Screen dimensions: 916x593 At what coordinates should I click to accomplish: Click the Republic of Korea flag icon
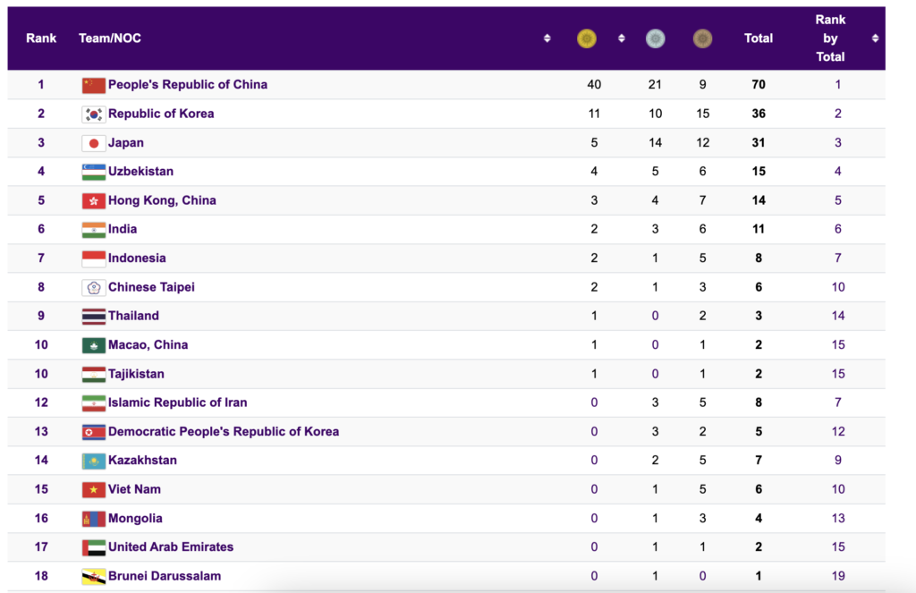point(93,114)
